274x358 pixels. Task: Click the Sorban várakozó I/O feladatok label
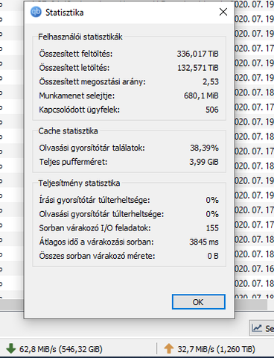(x=95, y=228)
